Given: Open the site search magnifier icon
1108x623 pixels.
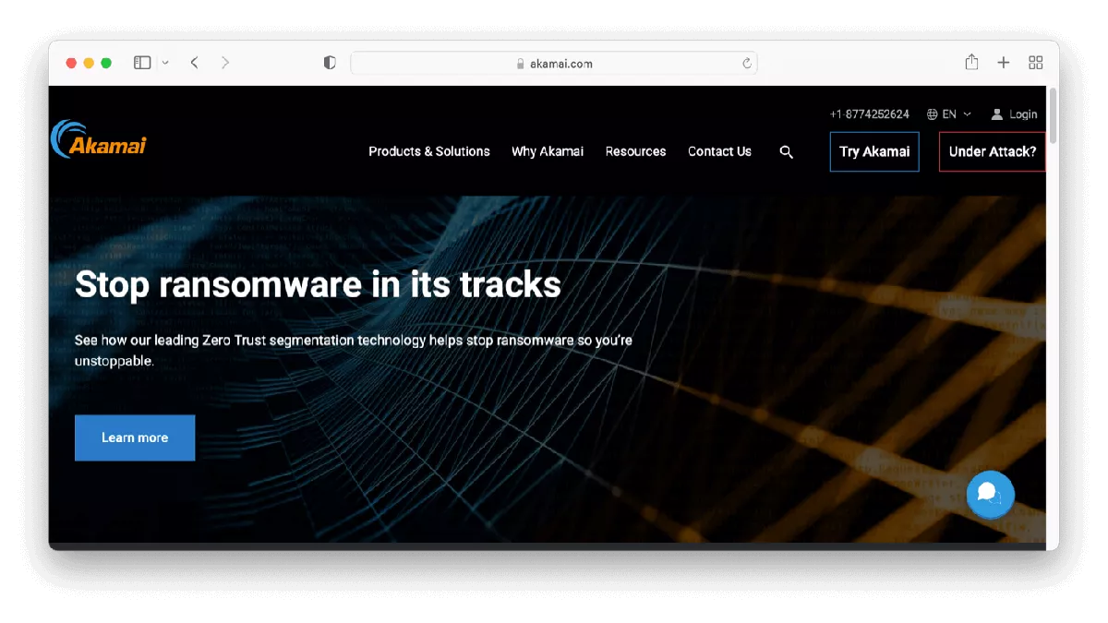Looking at the screenshot, I should click(x=787, y=152).
